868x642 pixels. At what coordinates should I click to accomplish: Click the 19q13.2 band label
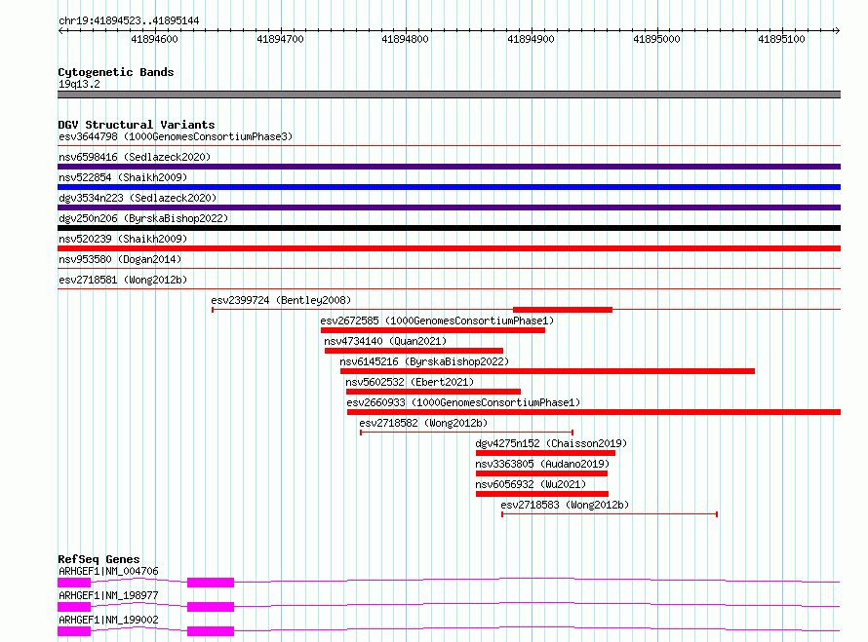tap(79, 84)
